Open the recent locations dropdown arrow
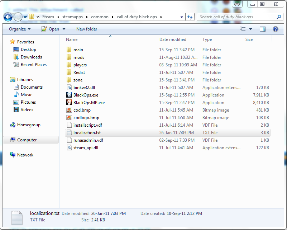Screen dimensions: 287x230 pyautogui.click(x=25, y=17)
